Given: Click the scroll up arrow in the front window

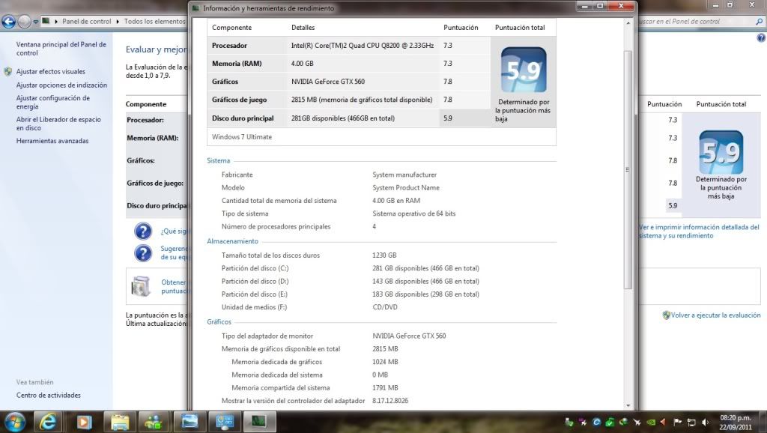Looking at the screenshot, I should click(x=628, y=23).
